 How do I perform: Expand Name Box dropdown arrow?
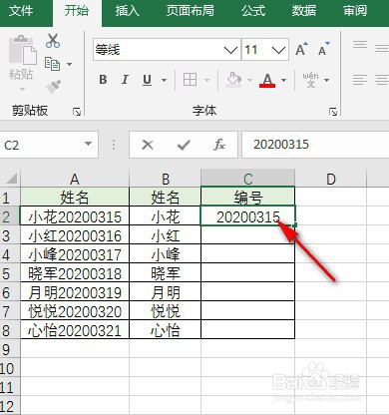pyautogui.click(x=88, y=144)
